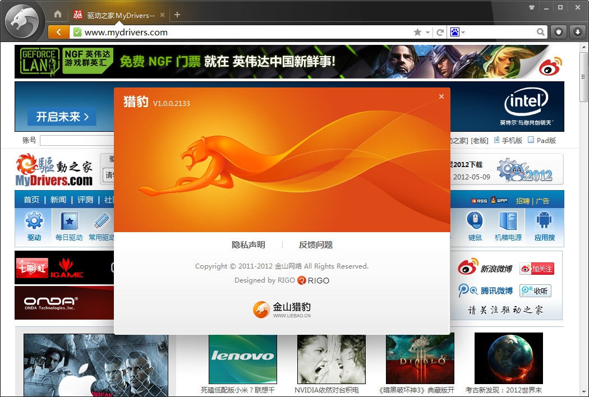Open the burning Earth news thumbnail
589x397 pixels.
pyautogui.click(x=509, y=359)
